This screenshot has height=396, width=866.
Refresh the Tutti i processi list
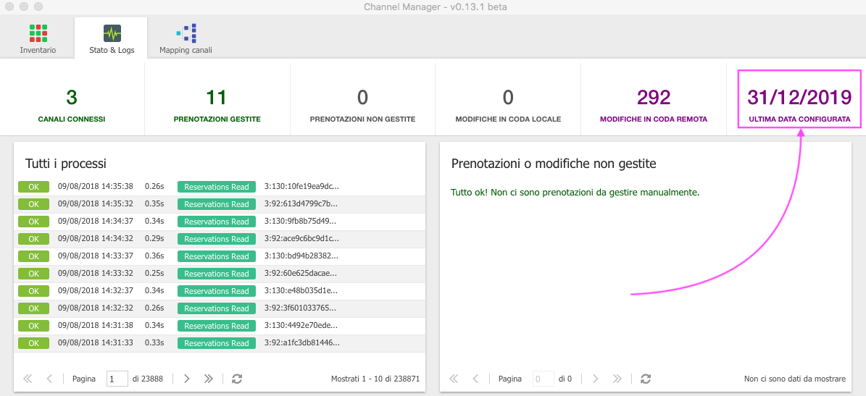coord(237,379)
